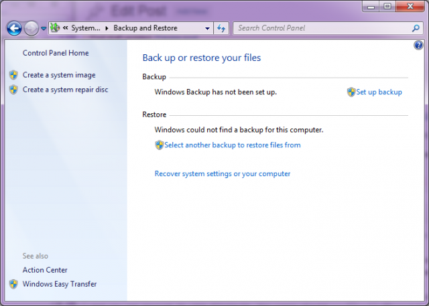The width and height of the screenshot is (429, 306).
Task: Click shield icon beside Create a system repair disc
Action: pyautogui.click(x=13, y=89)
